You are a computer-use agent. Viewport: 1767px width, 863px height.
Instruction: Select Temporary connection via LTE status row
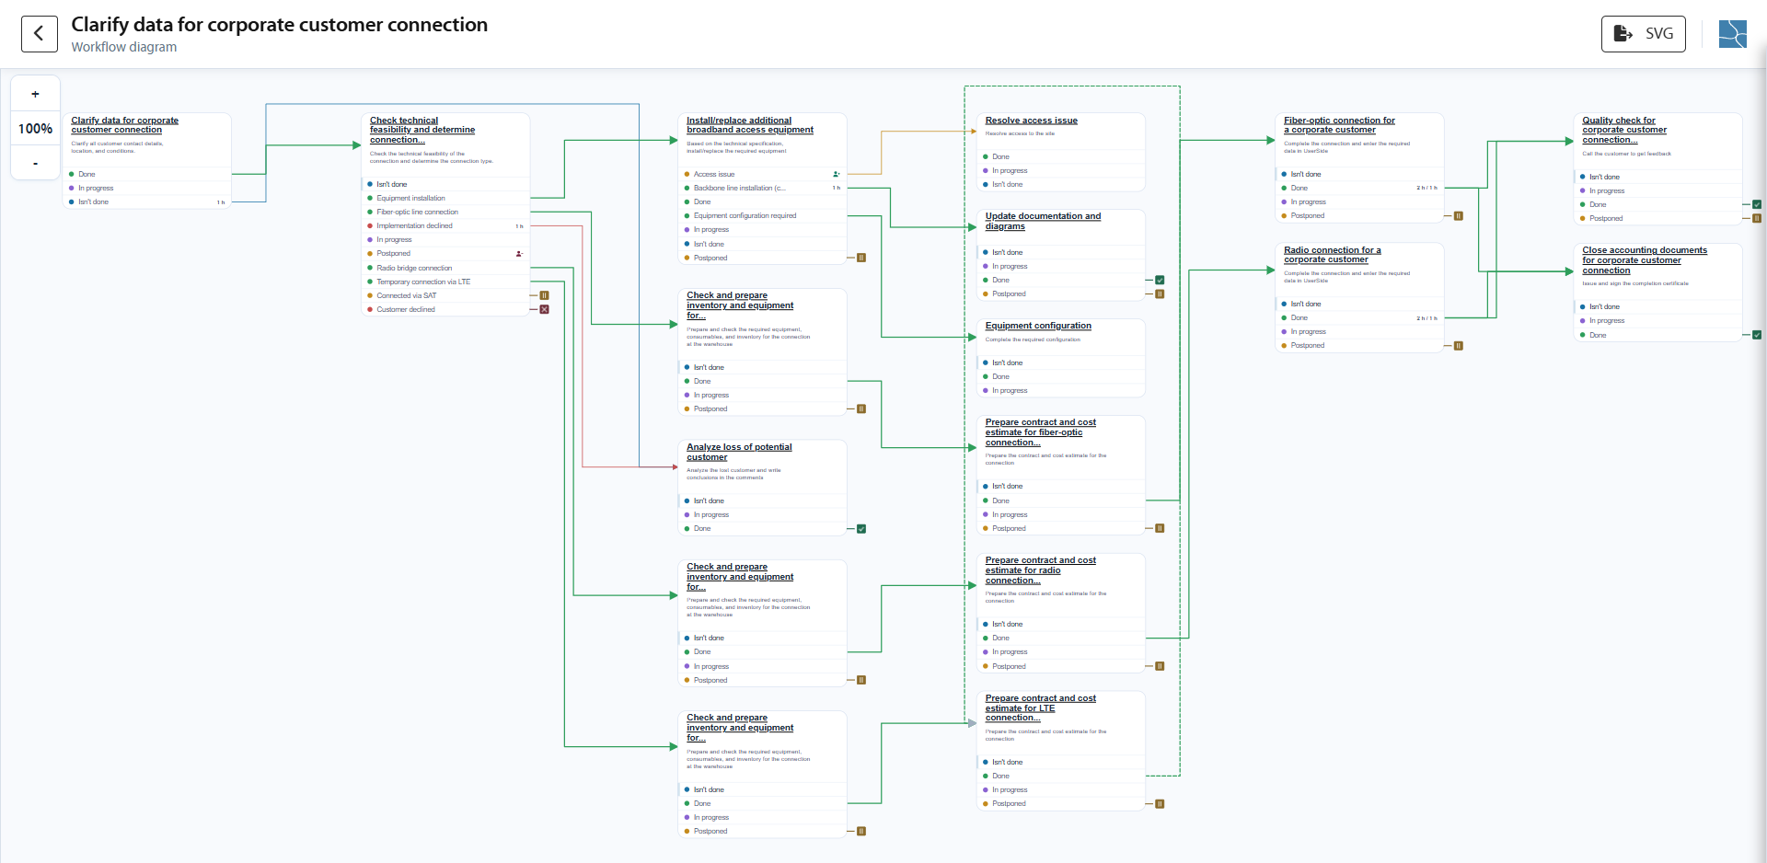click(446, 282)
